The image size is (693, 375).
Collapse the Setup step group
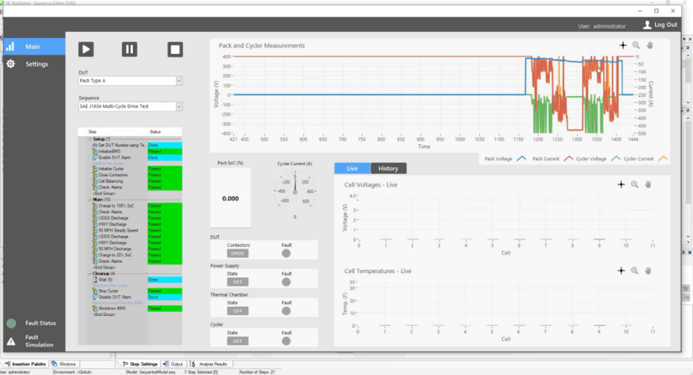[90, 139]
